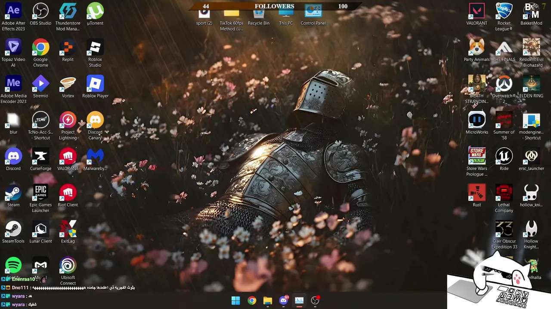This screenshot has height=309, width=551.
Task: Select the green Spotify desktop icon
Action: point(13,265)
